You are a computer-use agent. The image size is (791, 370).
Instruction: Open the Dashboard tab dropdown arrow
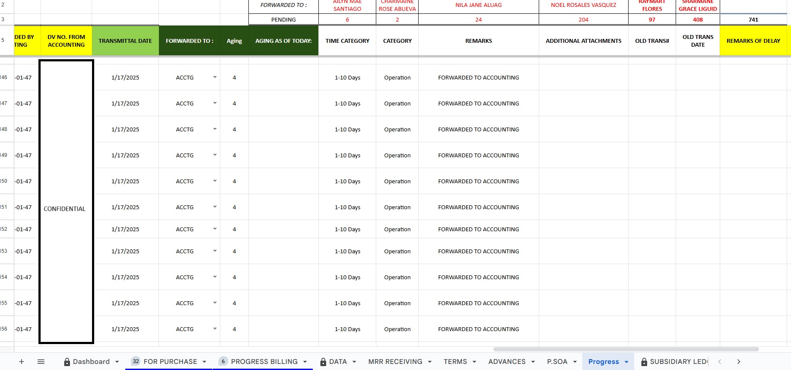click(x=117, y=362)
